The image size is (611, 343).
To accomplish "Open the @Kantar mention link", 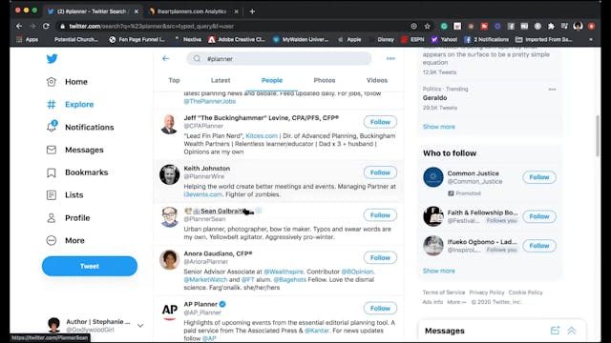I will click(316, 331).
